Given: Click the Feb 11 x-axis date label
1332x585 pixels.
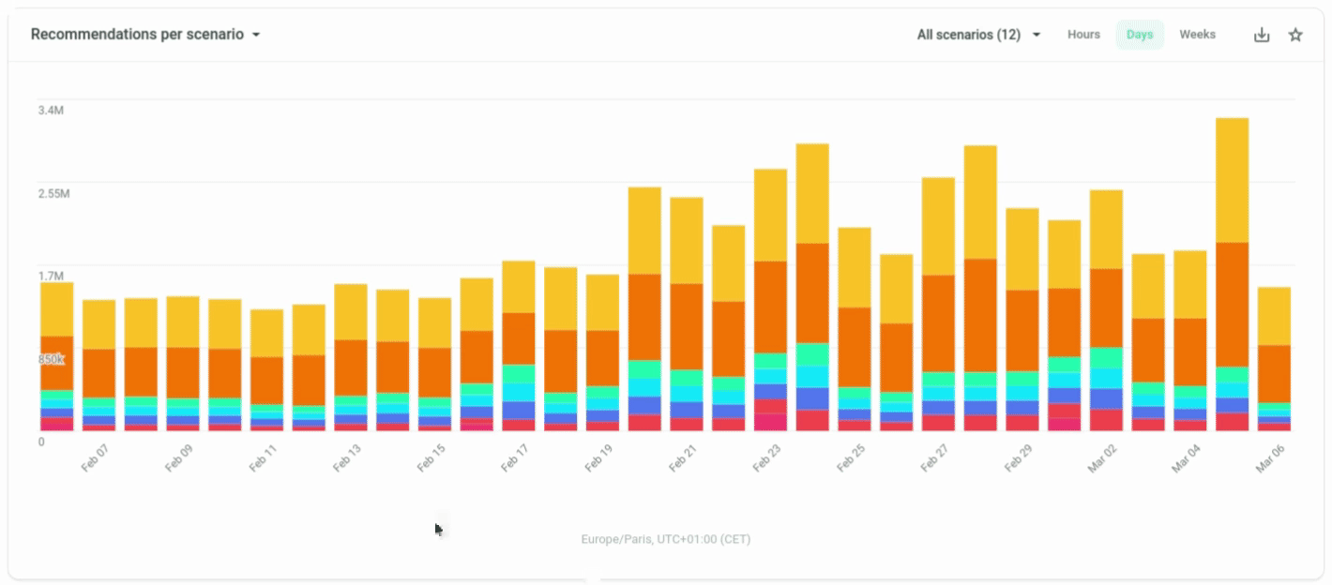Looking at the screenshot, I should pyautogui.click(x=264, y=457).
